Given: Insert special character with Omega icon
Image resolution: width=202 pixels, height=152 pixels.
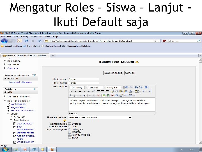Looking at the screenshot, I should [x=117, y=95].
